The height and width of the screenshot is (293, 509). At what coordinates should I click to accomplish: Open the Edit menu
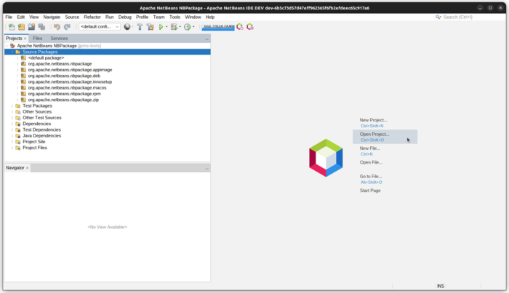[21, 17]
